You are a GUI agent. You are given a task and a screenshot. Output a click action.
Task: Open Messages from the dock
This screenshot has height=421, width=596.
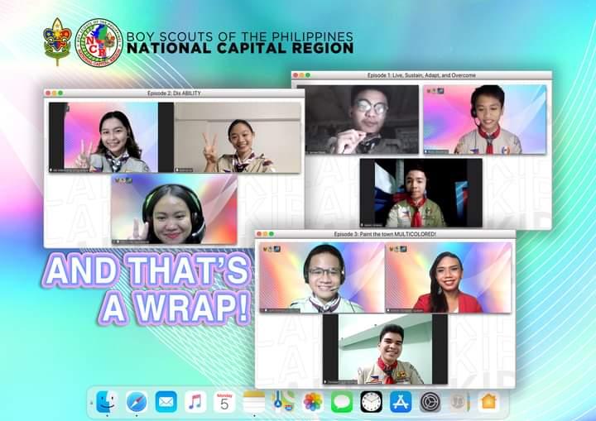[x=342, y=402]
